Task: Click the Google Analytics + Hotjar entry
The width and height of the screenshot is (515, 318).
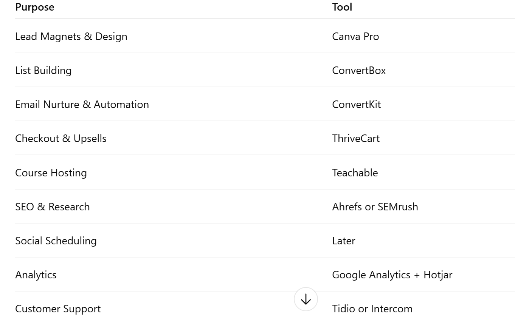Action: tap(392, 275)
